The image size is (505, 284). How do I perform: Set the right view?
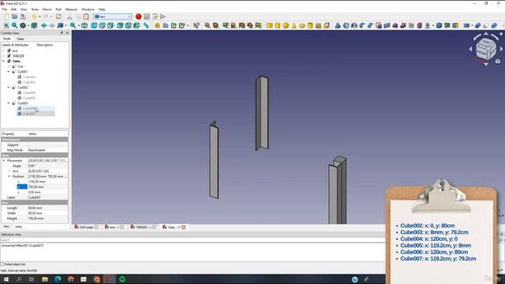coord(110,25)
